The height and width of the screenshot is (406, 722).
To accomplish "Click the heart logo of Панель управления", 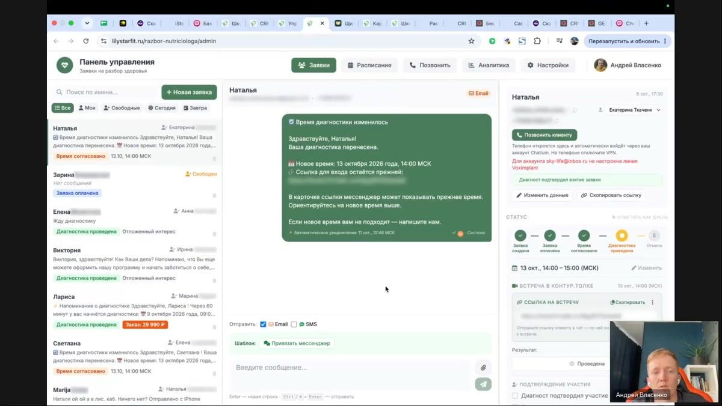I will click(x=64, y=65).
